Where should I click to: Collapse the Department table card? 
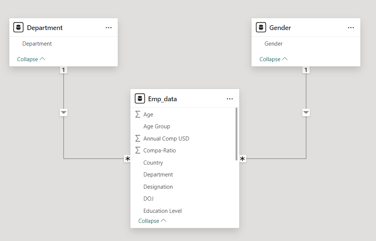(31, 59)
